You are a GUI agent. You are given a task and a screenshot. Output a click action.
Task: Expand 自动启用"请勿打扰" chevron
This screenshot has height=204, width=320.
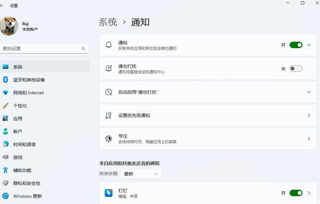(309, 92)
